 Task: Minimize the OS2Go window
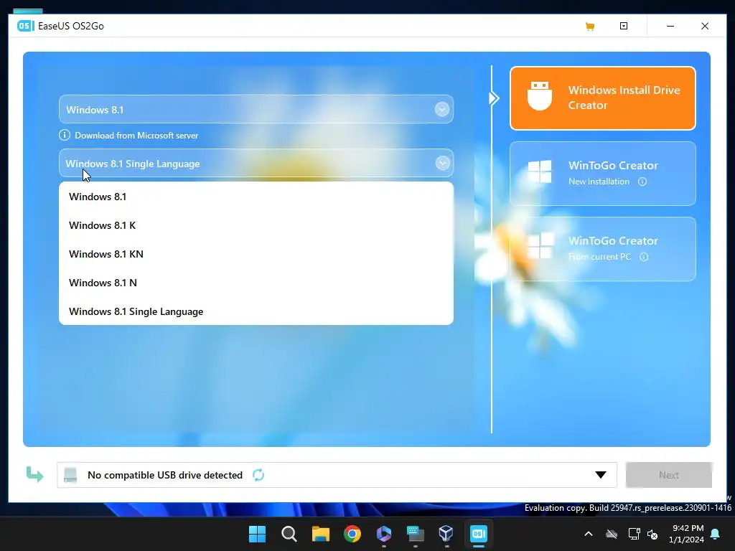[670, 26]
